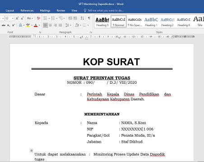Increase paragraph indent
Image resolution: width=204 pixels, height=162 pixels.
pyautogui.click(x=75, y=18)
